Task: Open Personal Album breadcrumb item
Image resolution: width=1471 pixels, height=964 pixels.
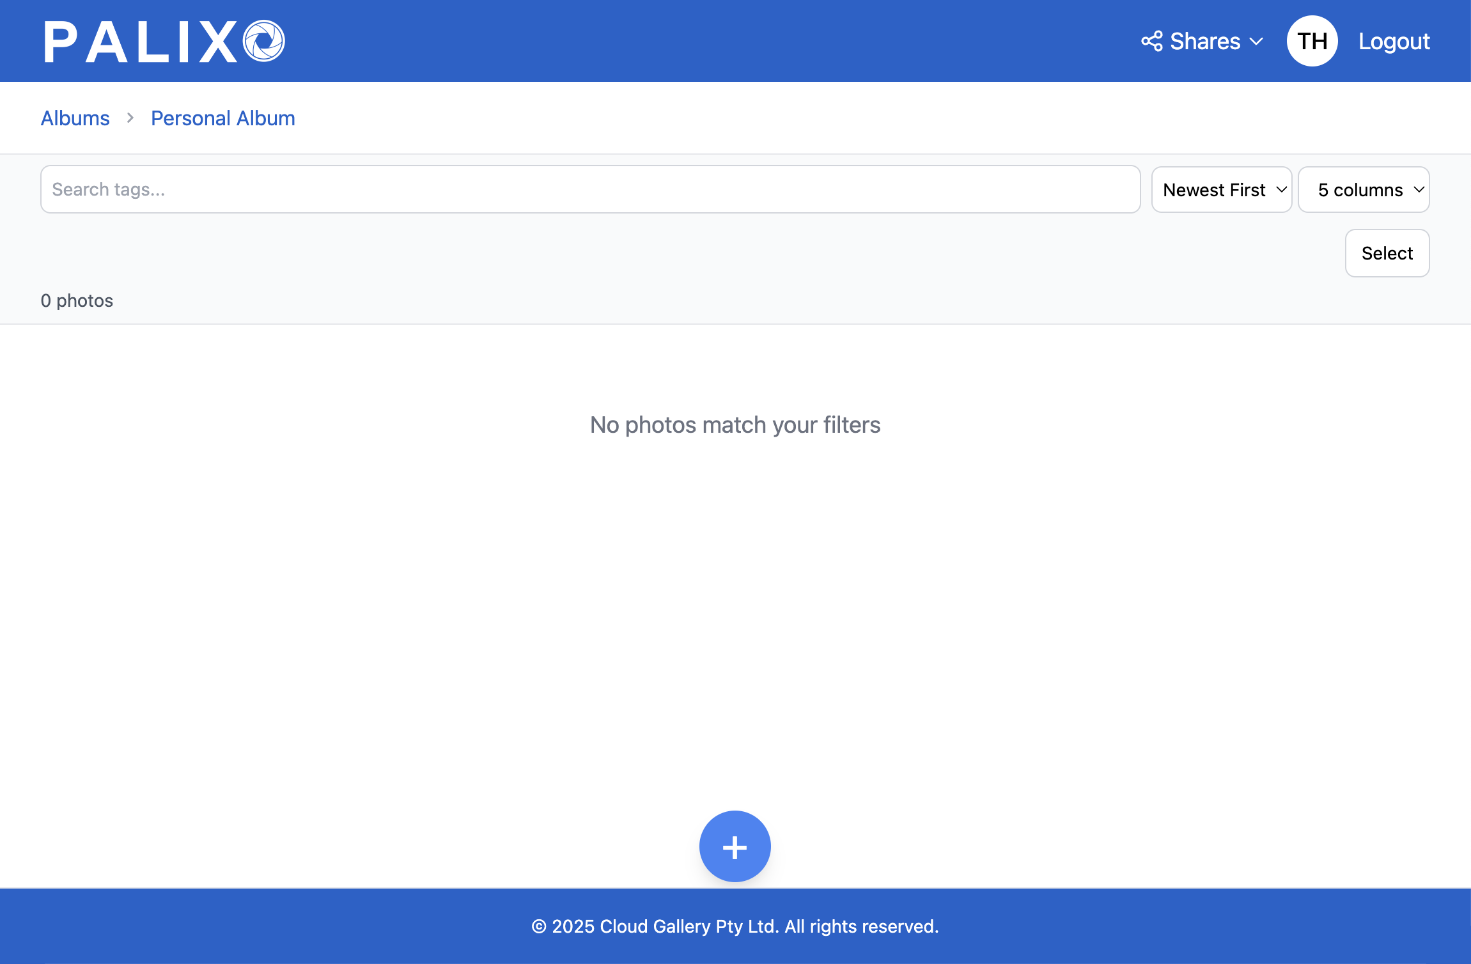Action: pyautogui.click(x=222, y=118)
